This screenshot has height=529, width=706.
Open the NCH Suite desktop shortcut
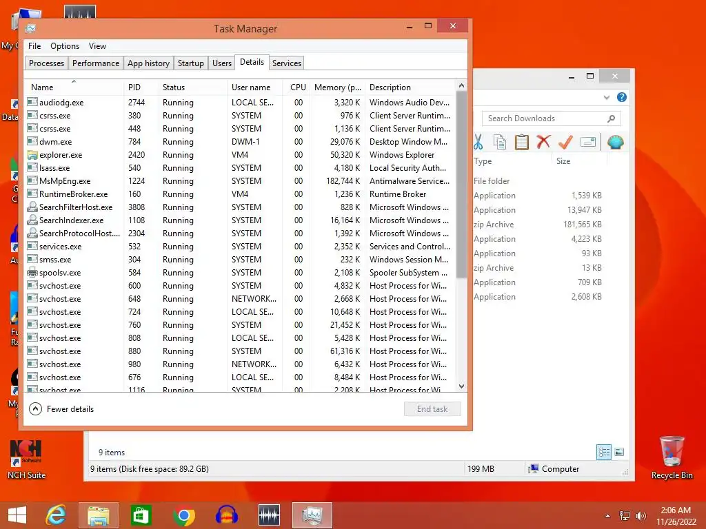(26, 459)
